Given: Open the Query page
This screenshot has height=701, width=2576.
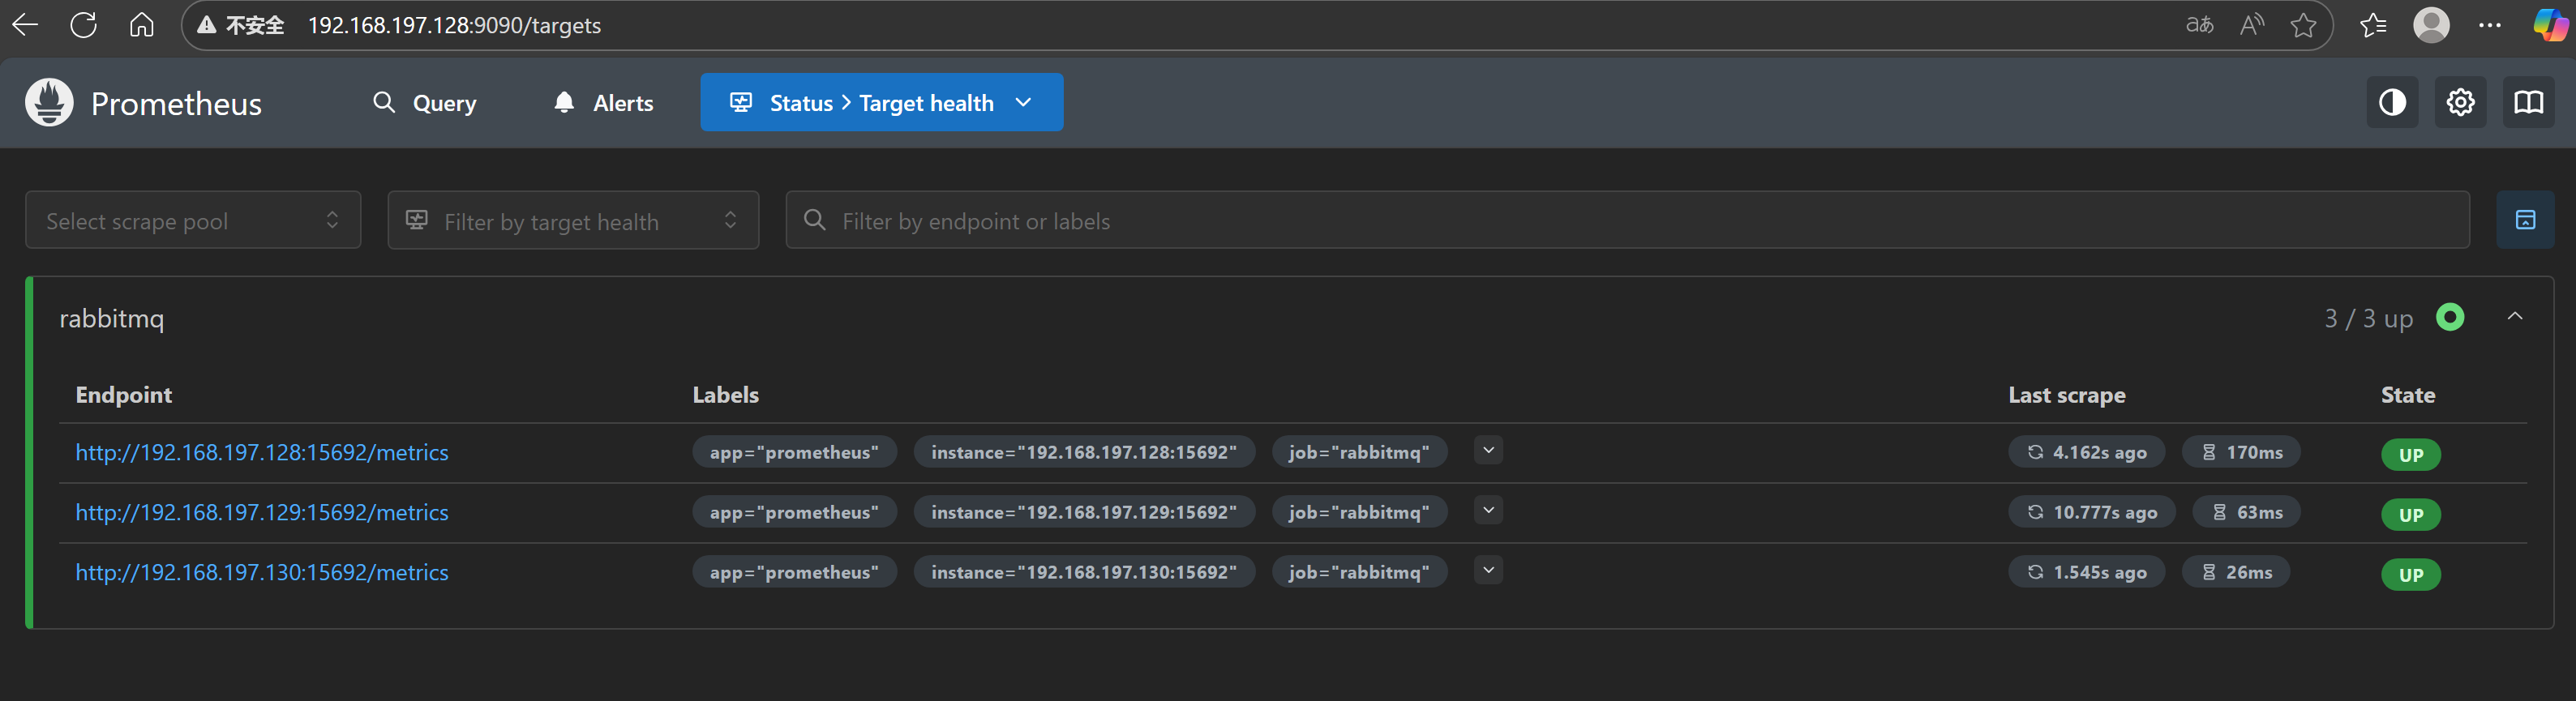Looking at the screenshot, I should (425, 103).
